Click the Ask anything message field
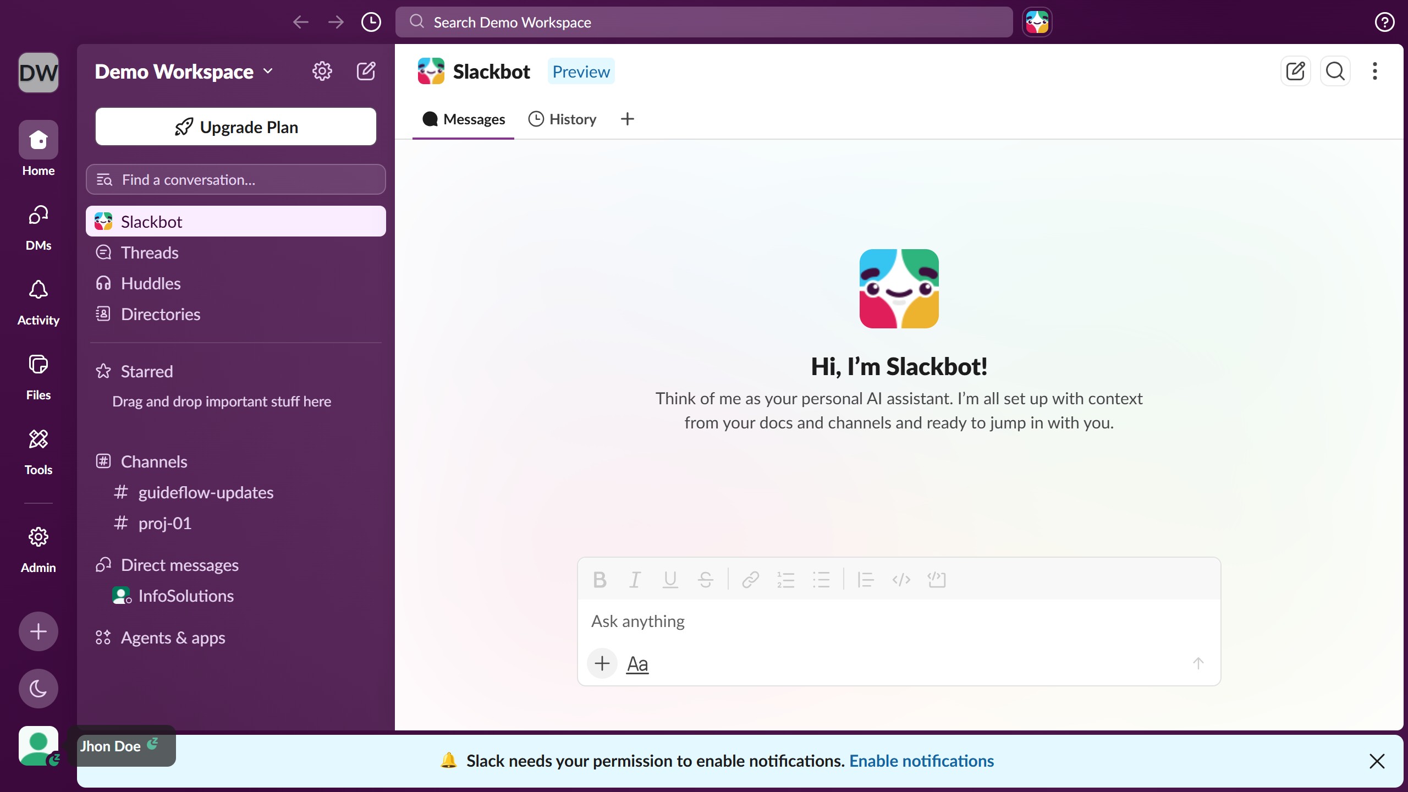Viewport: 1408px width, 792px height. [899, 621]
